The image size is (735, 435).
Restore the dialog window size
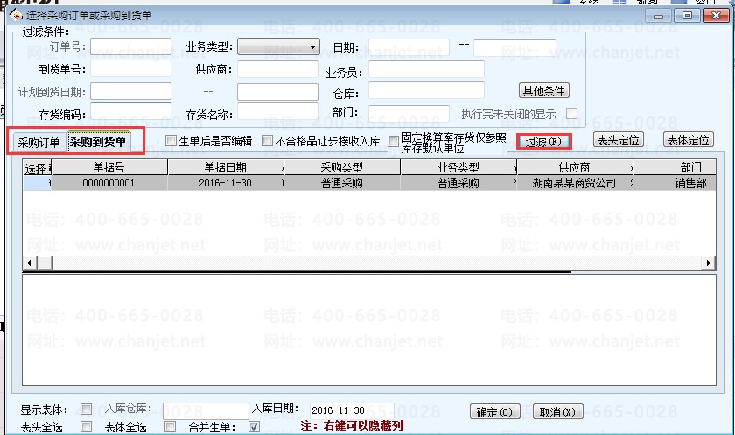tap(687, 16)
